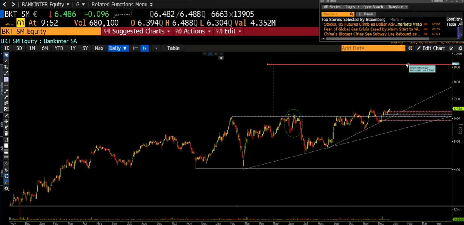Click More » link in Top News
Image resolution: width=464 pixels, height=225 pixels.
coord(396,19)
